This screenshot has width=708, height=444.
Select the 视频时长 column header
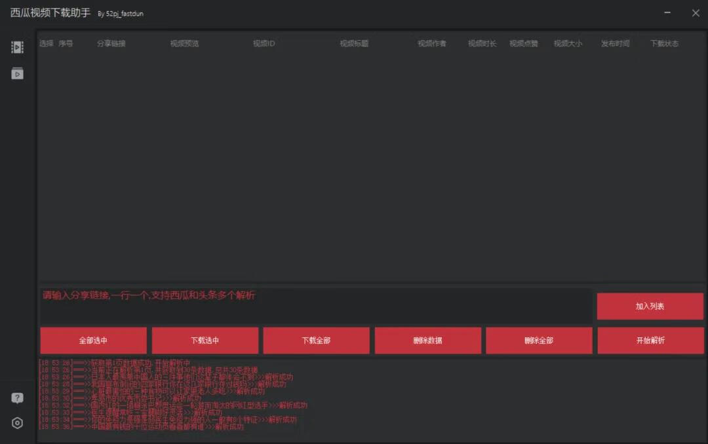482,44
